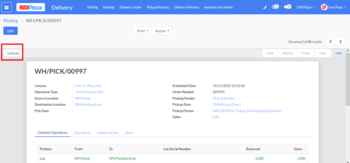Viewport: 350px width, 163px height.
Task: Click scheduled date 10/31/2022 16:33:42
Action: tap(229, 86)
